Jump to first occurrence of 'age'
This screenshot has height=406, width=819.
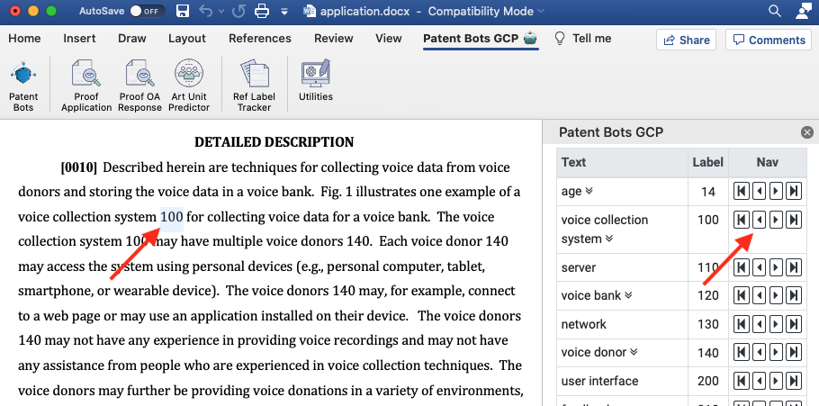pos(741,191)
